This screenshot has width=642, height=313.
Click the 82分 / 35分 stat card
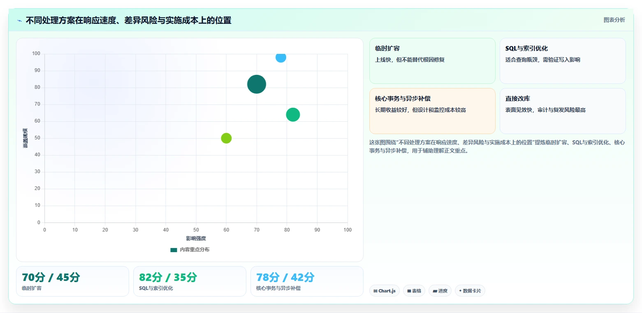click(190, 281)
